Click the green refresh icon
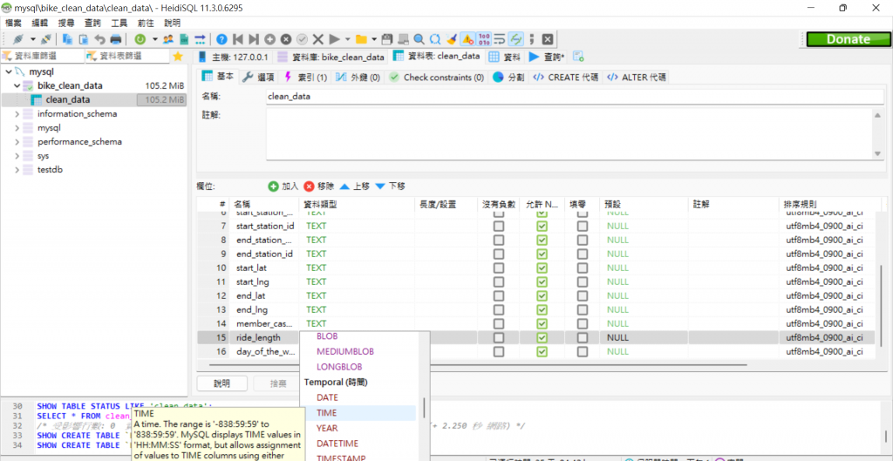Screen dimensions: 893x461 pos(139,39)
